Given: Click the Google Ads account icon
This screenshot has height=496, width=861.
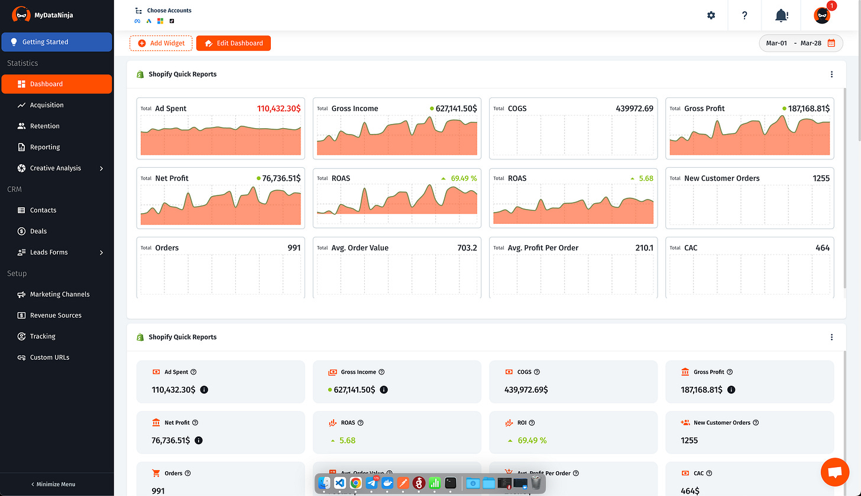Looking at the screenshot, I should pyautogui.click(x=149, y=21).
